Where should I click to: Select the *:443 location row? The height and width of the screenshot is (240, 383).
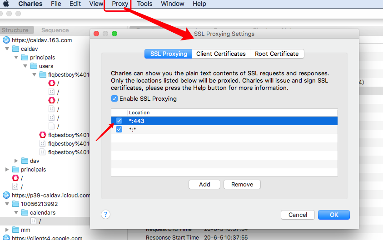tap(224, 121)
